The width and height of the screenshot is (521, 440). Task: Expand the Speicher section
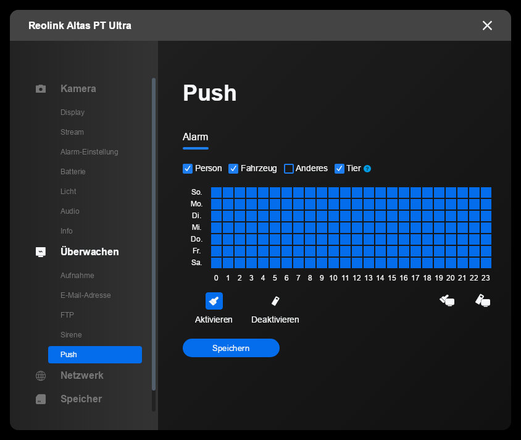pos(81,399)
